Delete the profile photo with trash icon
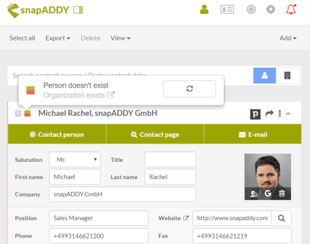The height and width of the screenshot is (244, 310). [282, 193]
